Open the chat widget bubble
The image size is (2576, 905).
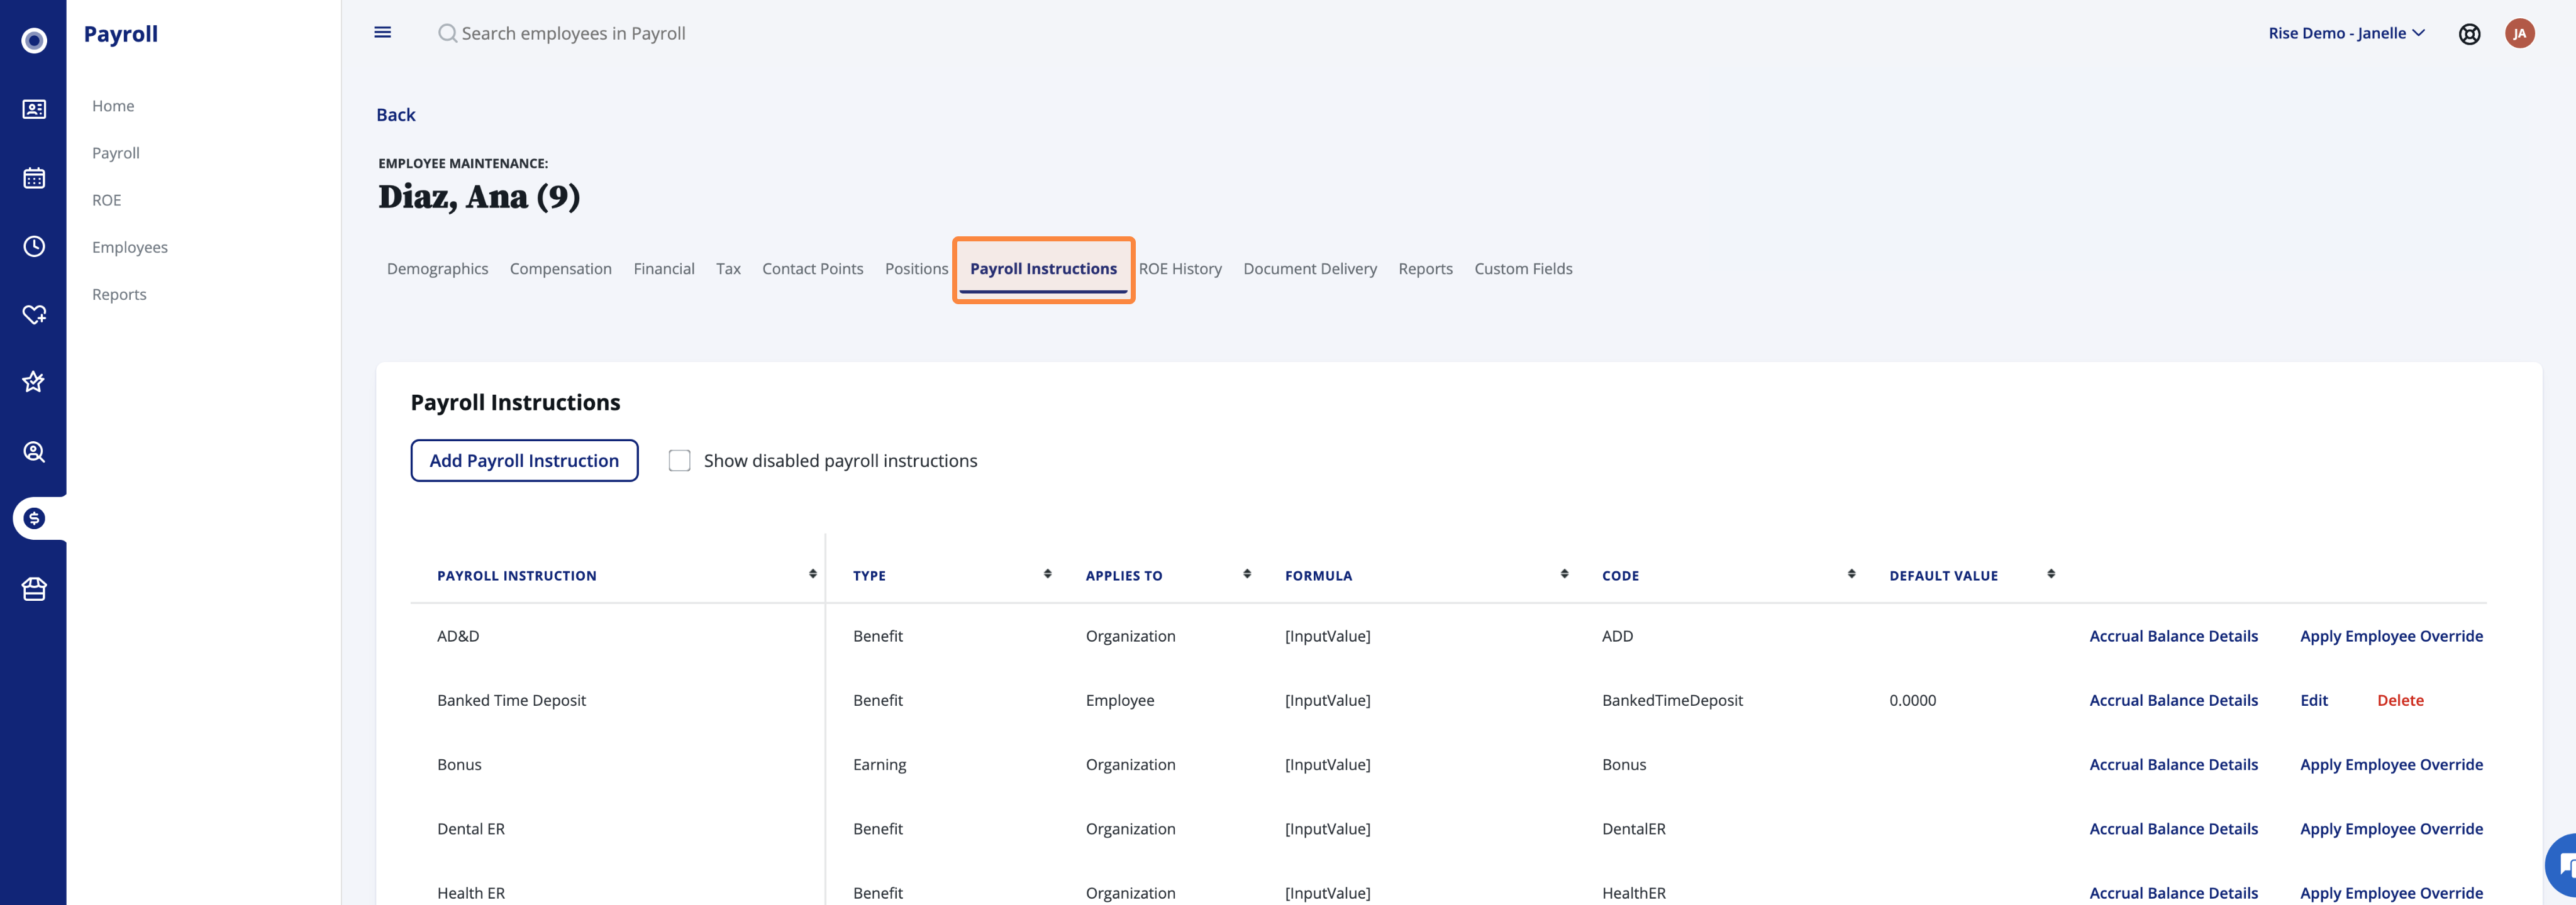pos(2562,865)
